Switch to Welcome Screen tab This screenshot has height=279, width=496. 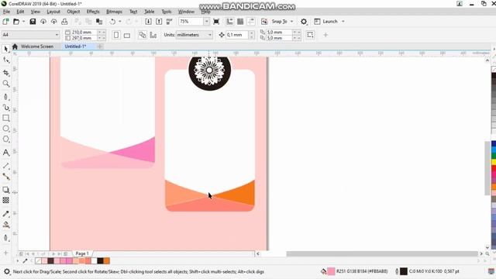point(37,46)
